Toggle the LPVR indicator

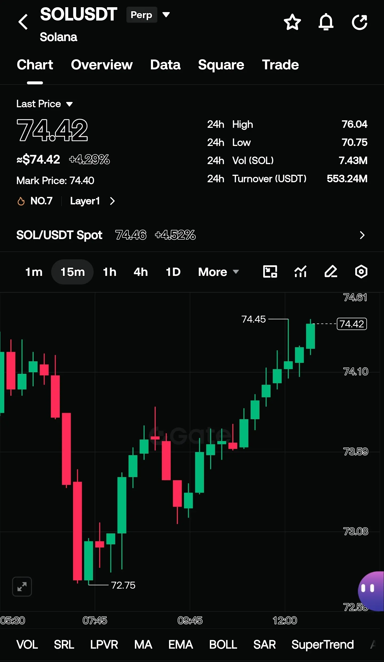104,645
